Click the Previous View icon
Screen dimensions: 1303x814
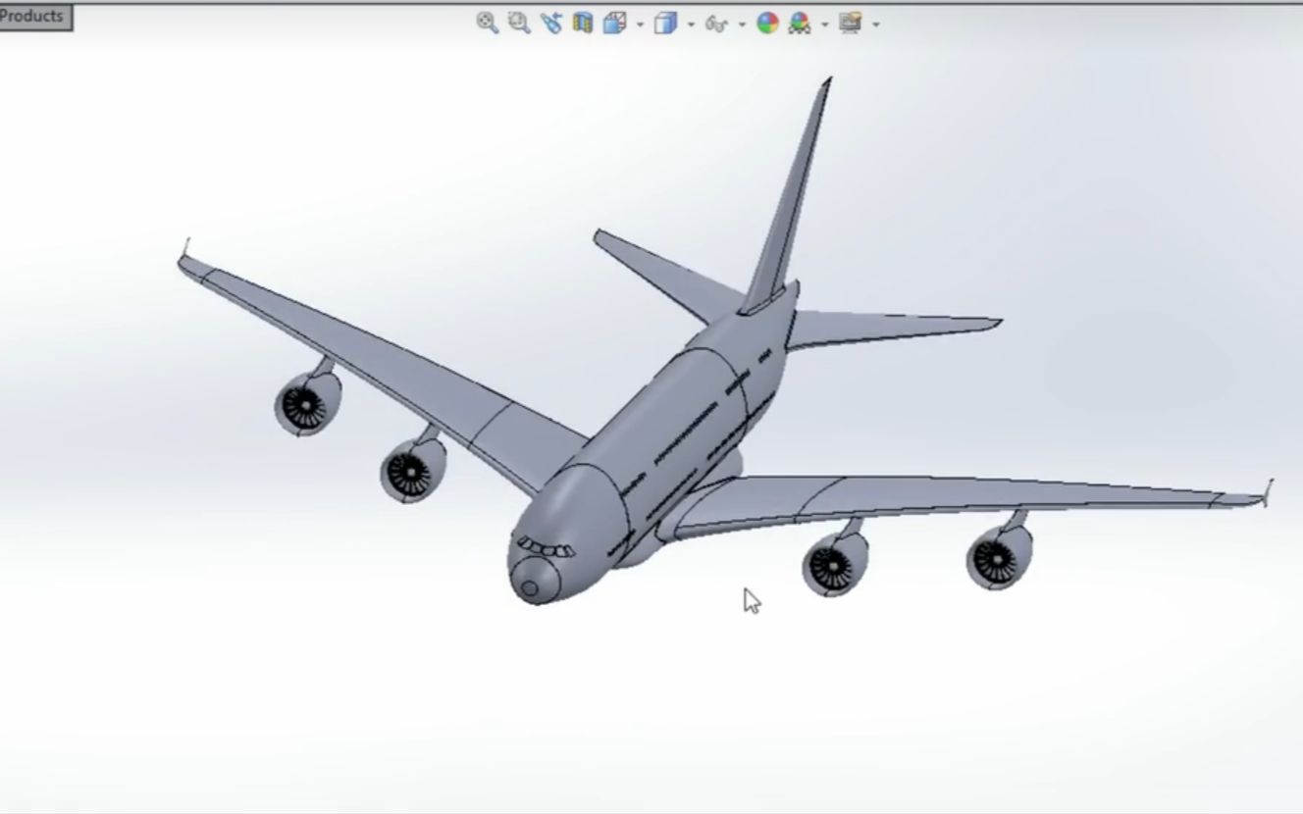(550, 23)
